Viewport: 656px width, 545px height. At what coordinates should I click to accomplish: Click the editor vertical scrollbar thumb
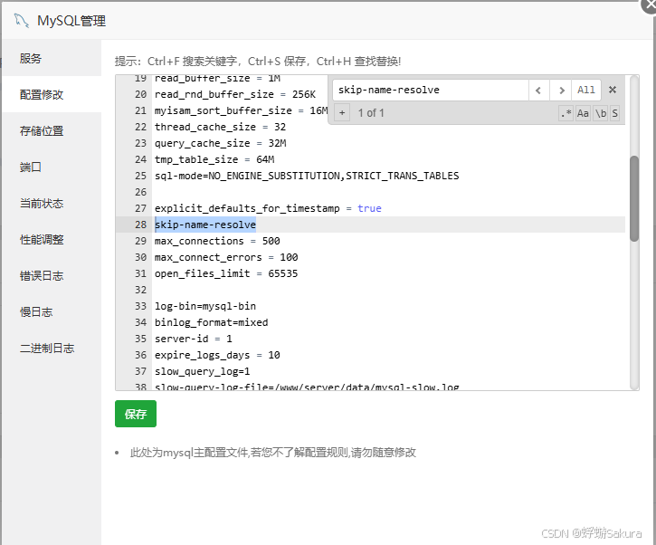pyautogui.click(x=634, y=198)
